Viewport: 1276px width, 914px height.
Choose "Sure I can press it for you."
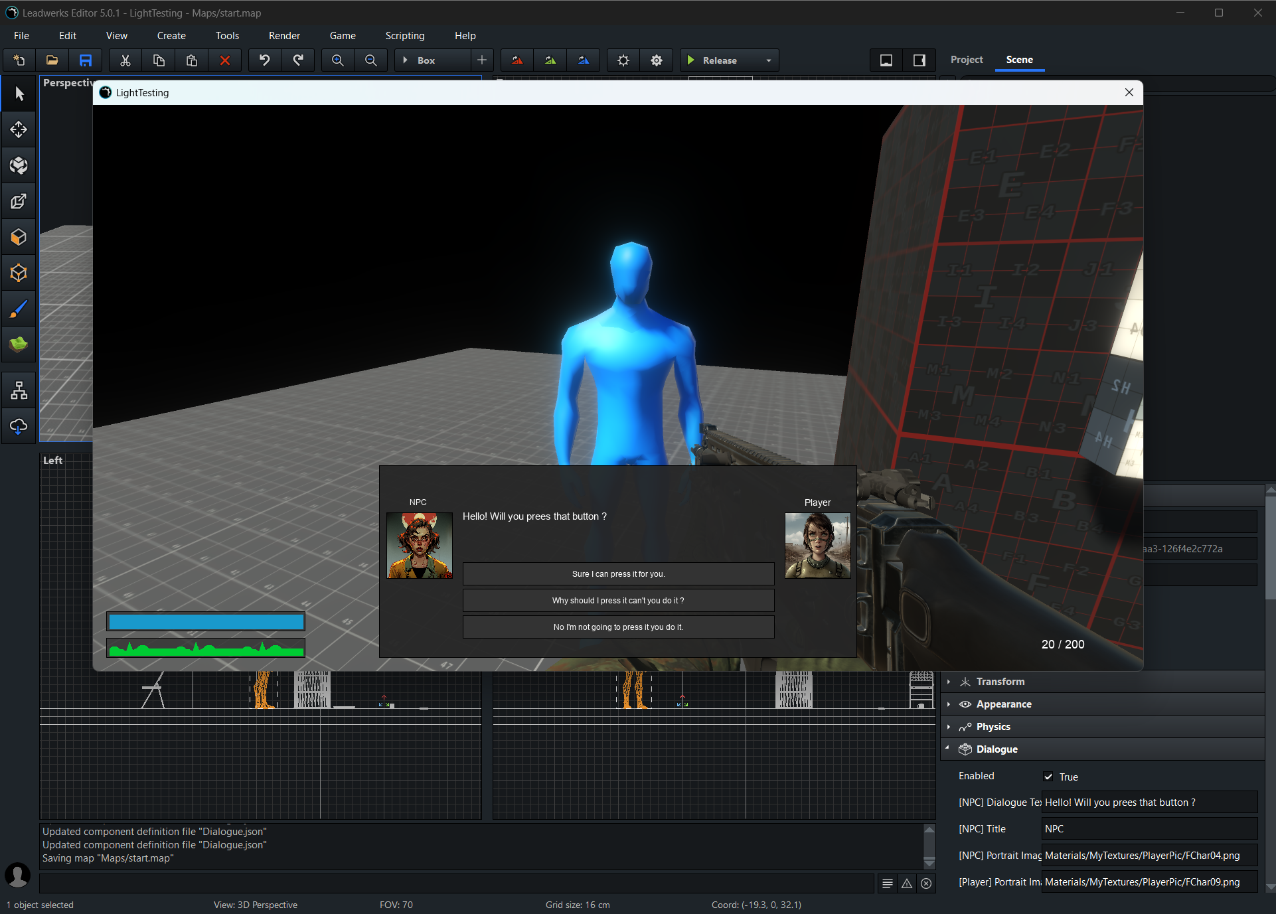pos(618,574)
